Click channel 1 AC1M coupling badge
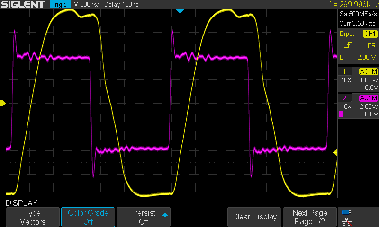Screen dimensions: 379x227 [x=369, y=71]
